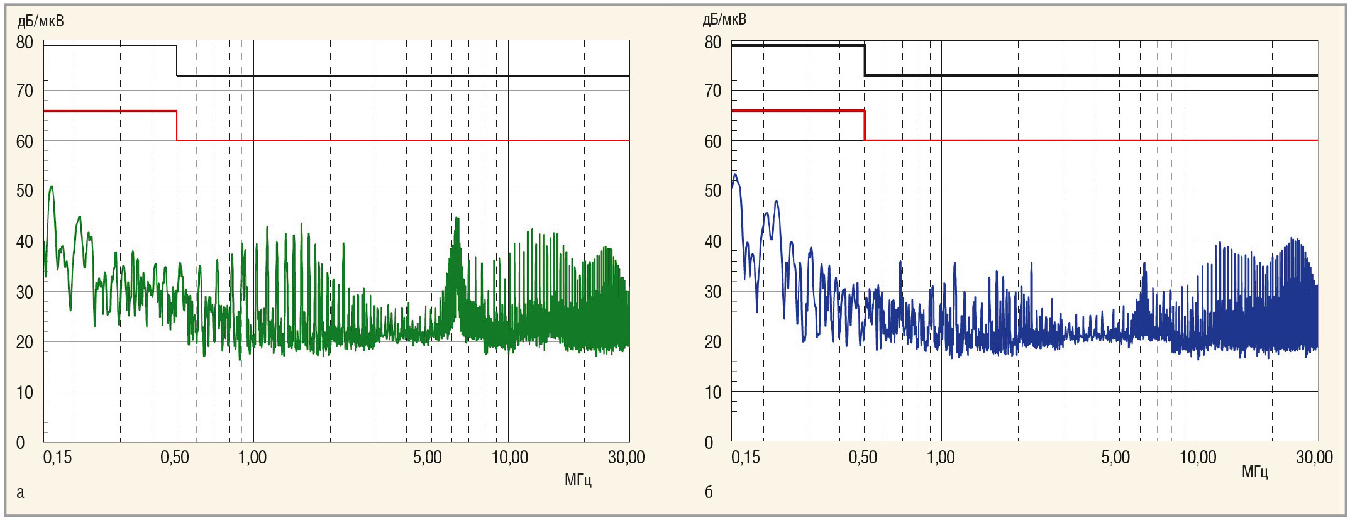This screenshot has height=520, width=1350.
Task: Click the дБ/мкВ axis title on right chart
Action: 724,19
